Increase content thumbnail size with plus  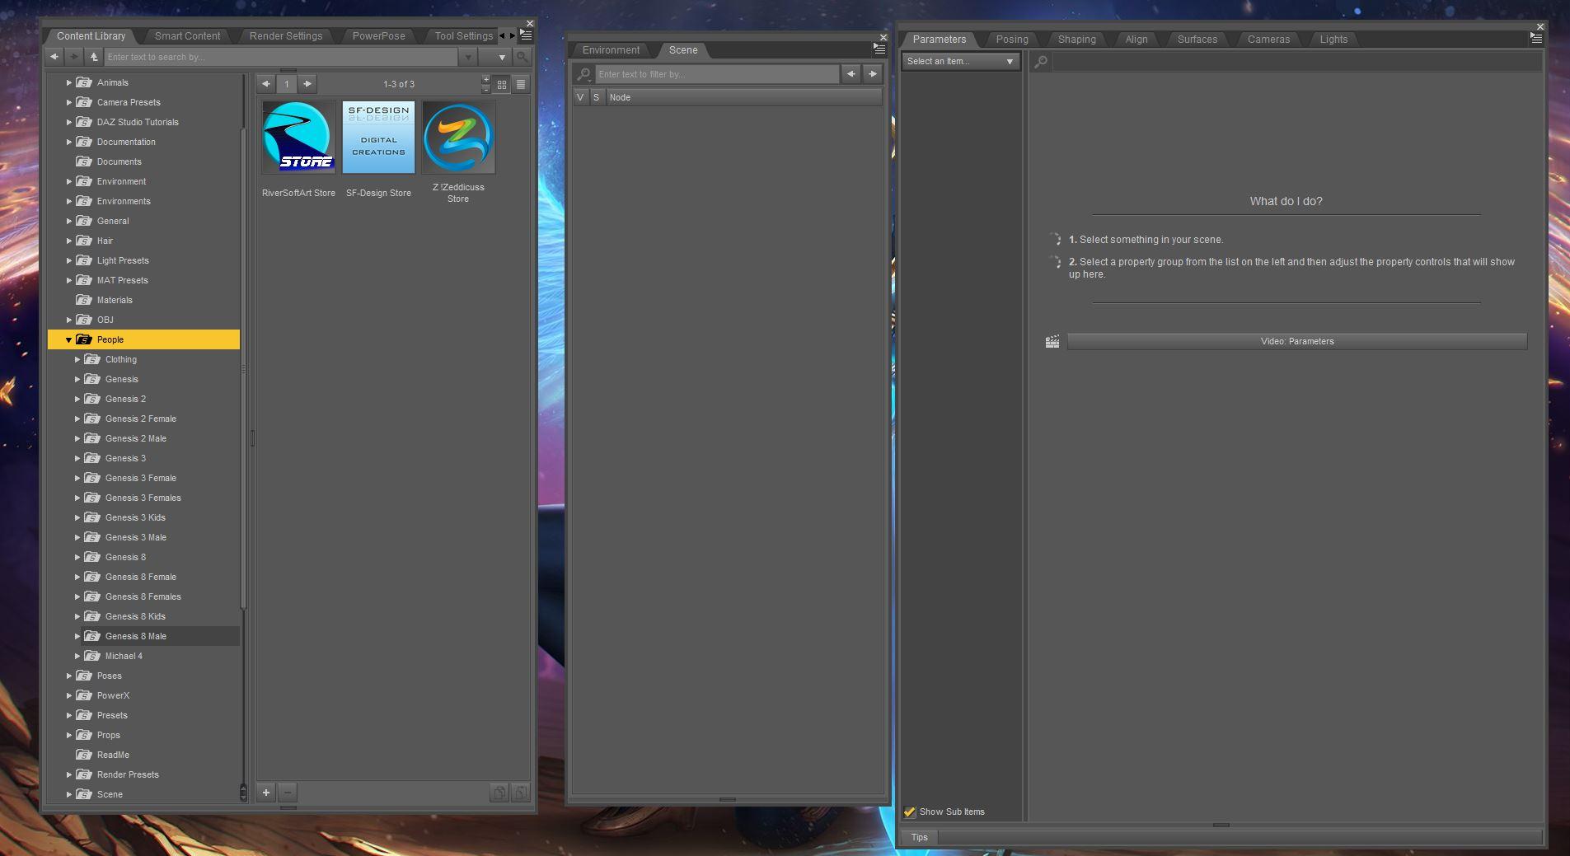tap(485, 79)
